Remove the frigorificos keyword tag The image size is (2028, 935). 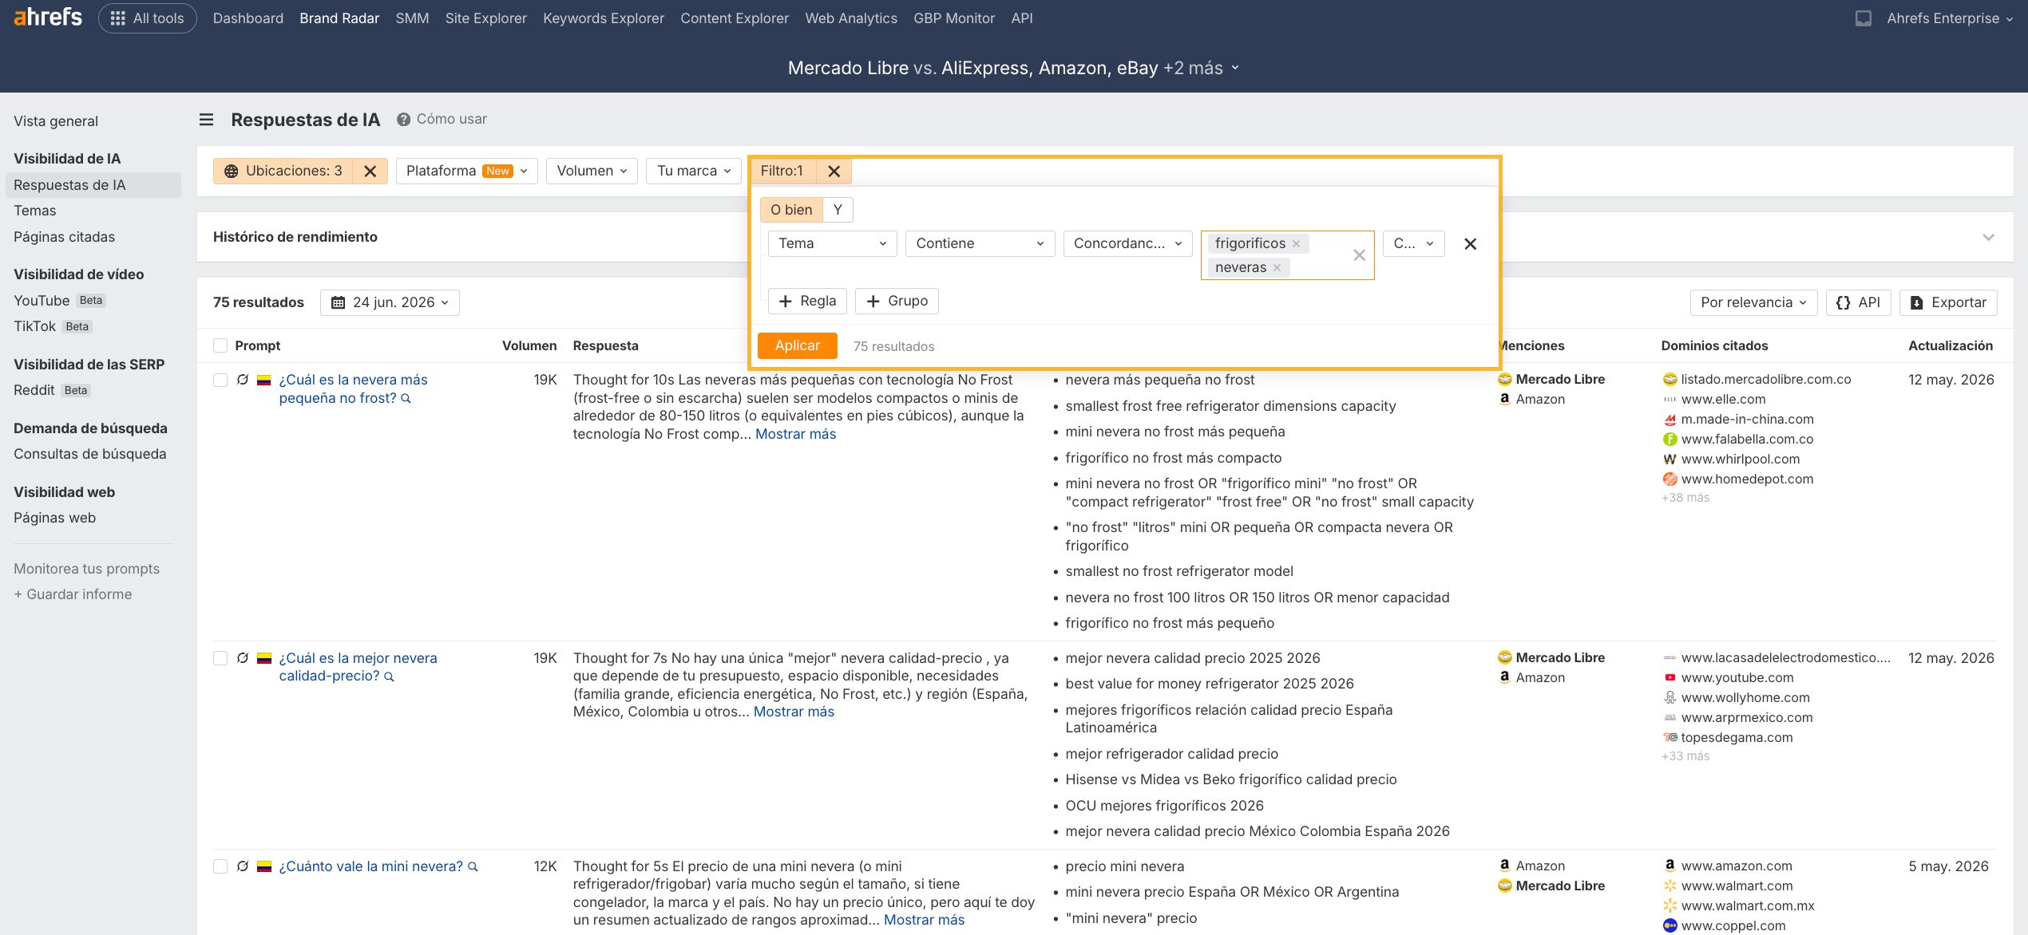[x=1296, y=244]
